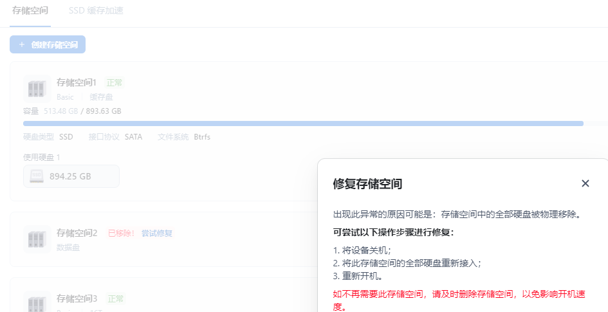Click the SSD value beside 硬盘类型

coord(66,137)
